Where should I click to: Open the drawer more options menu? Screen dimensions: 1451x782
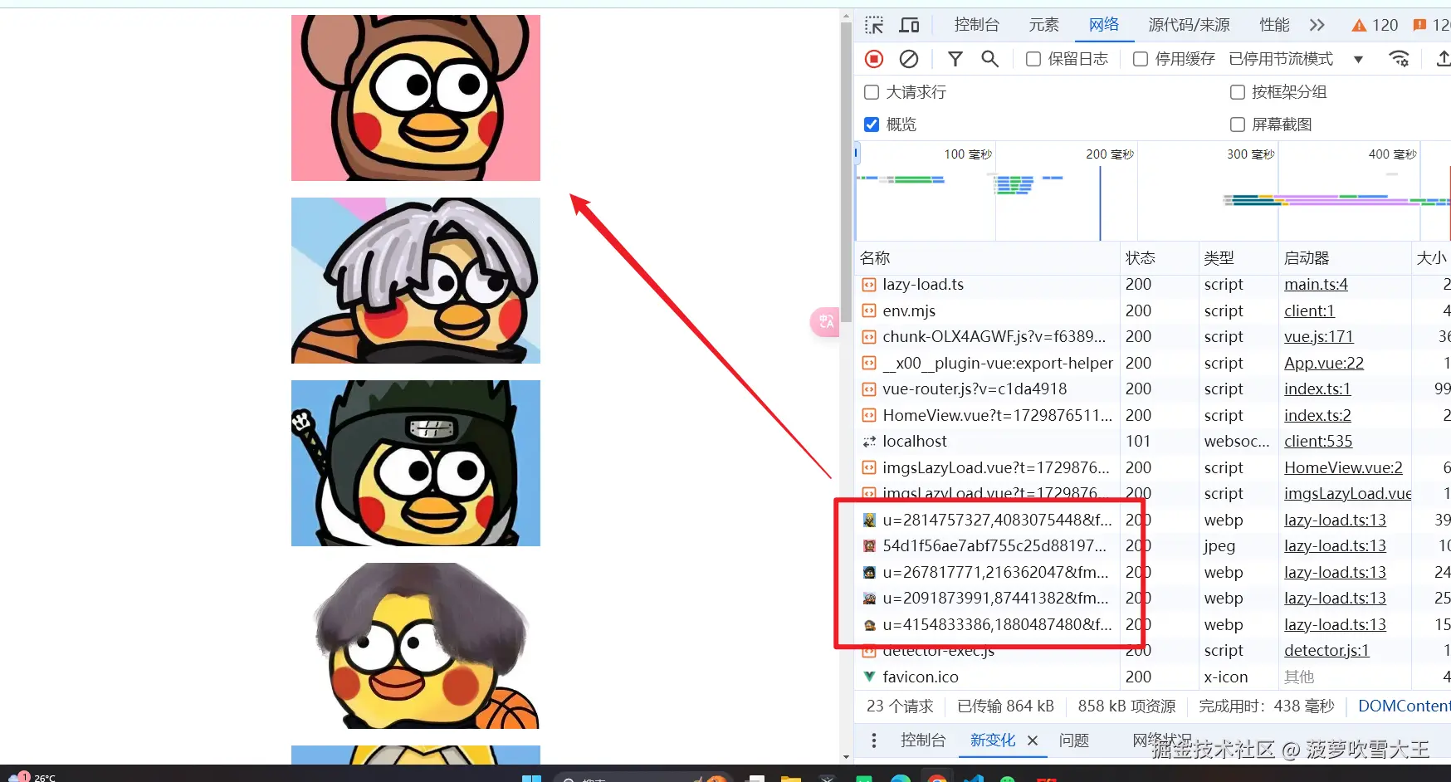(x=873, y=740)
